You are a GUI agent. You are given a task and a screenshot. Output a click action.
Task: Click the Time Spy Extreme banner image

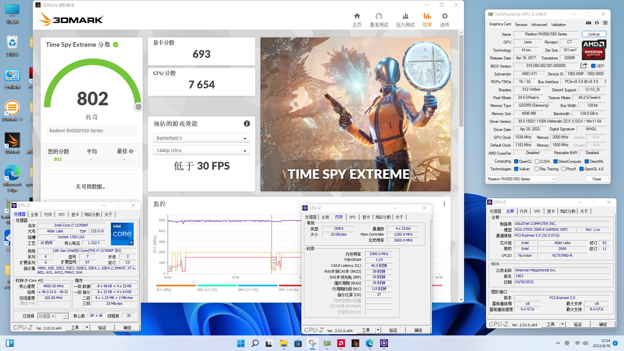coord(355,114)
